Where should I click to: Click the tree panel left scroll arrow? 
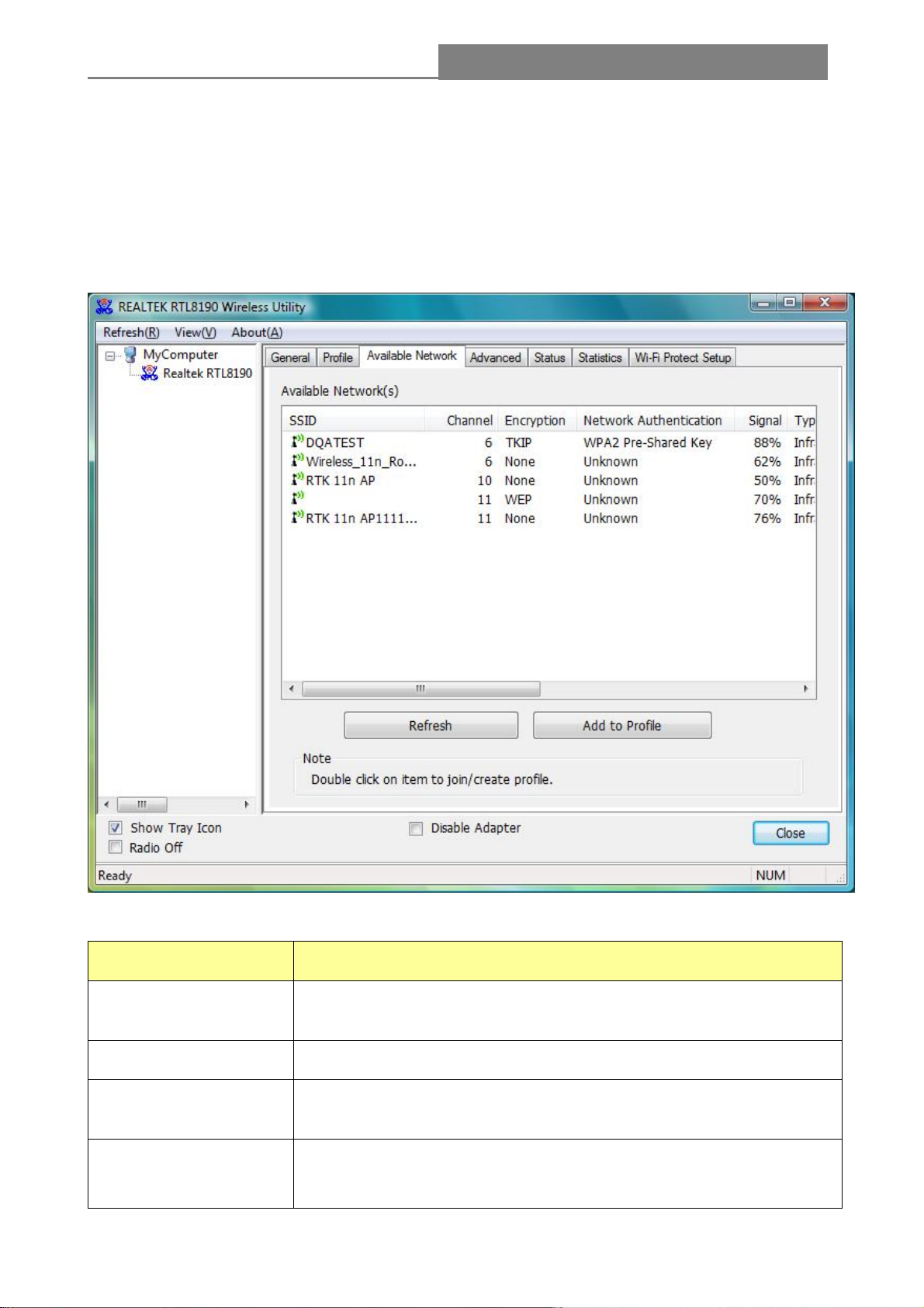tap(107, 804)
